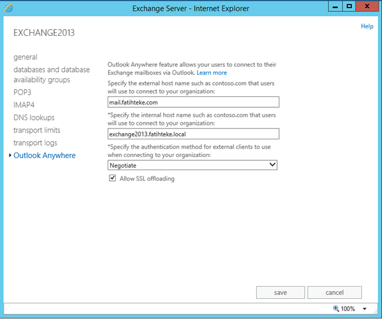The width and height of the screenshot is (382, 319).
Task: Open transport limits settings
Action: 37,130
